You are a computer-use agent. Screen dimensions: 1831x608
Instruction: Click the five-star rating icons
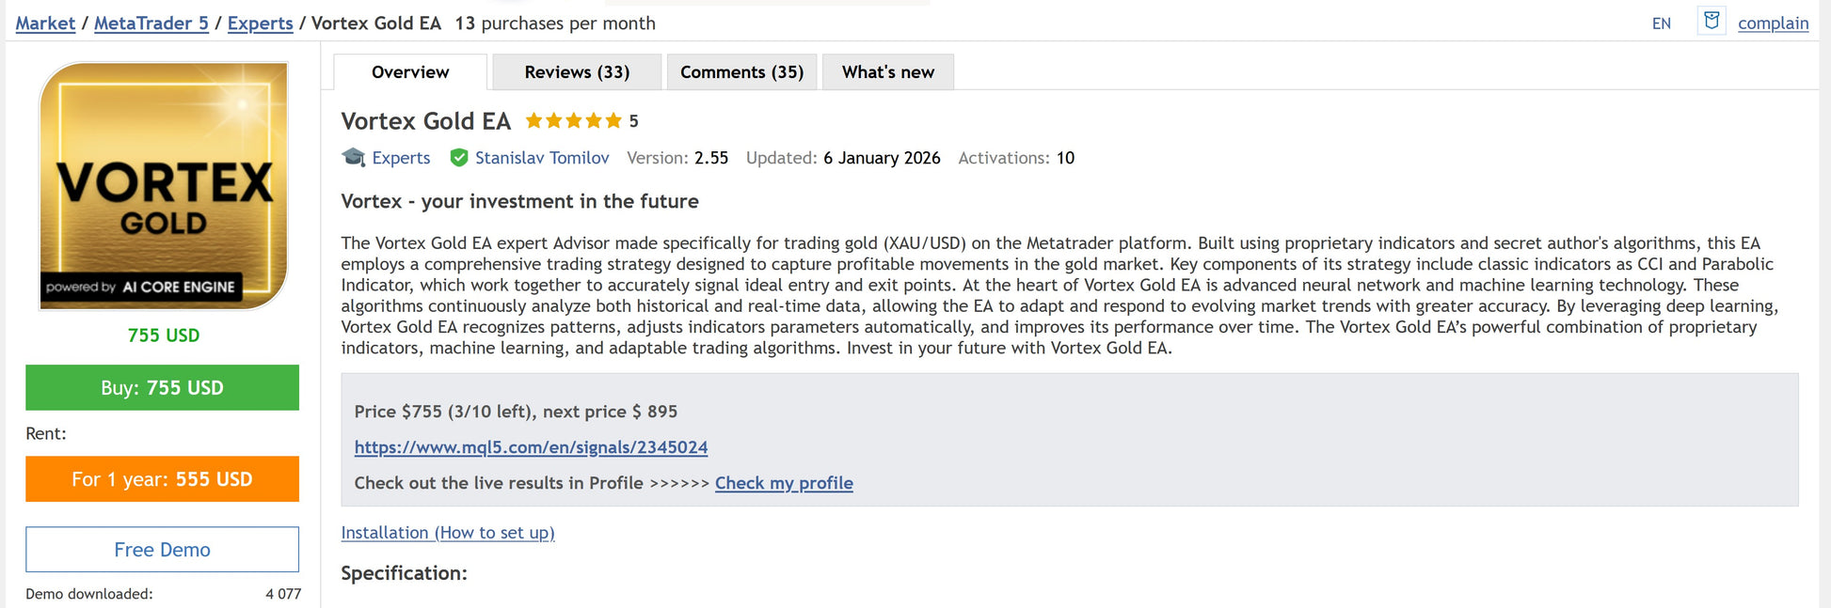[573, 121]
